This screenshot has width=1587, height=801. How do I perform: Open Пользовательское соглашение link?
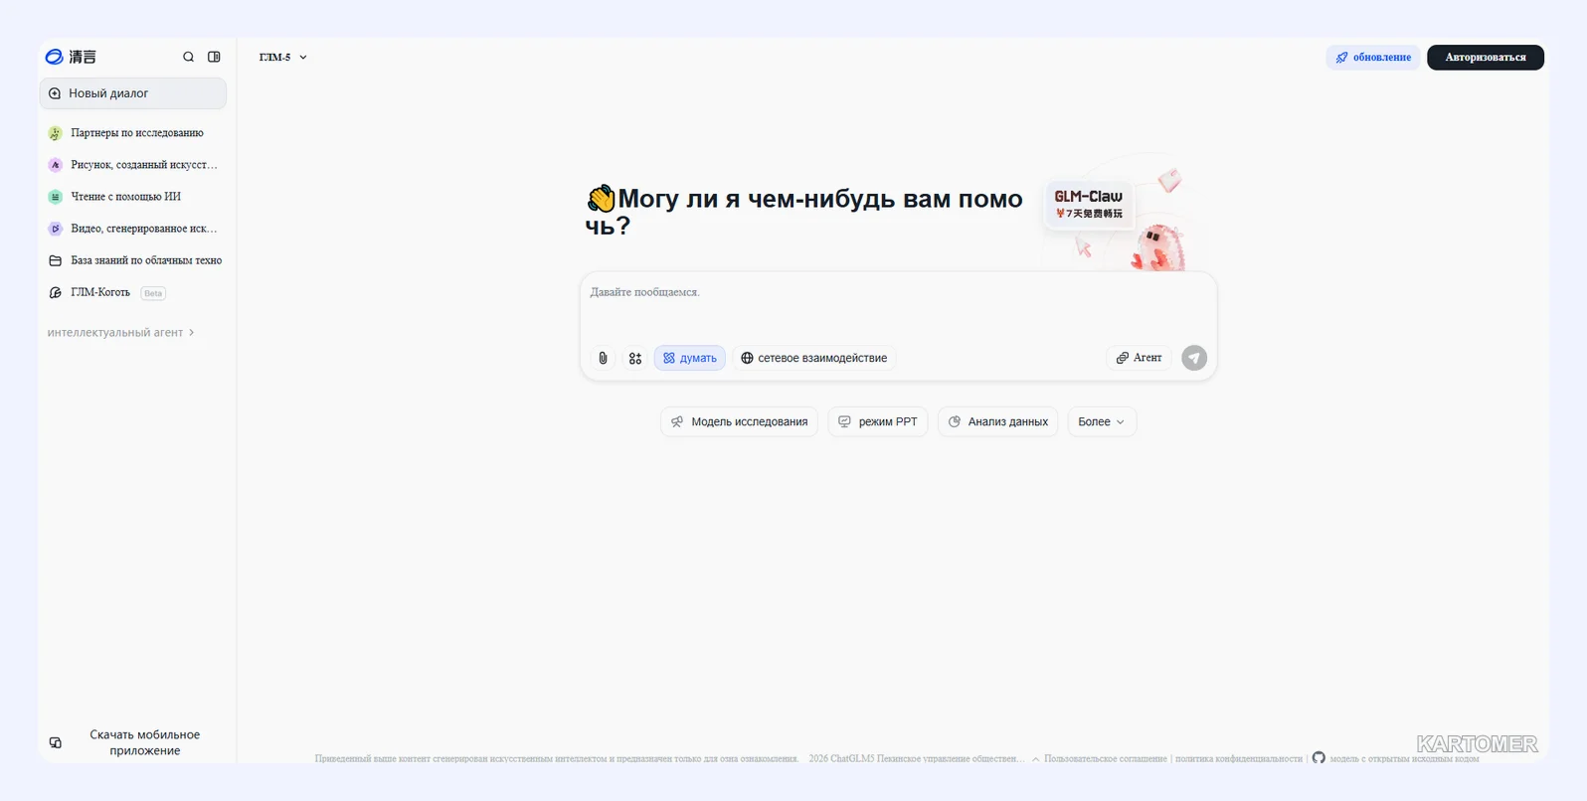tap(1105, 758)
